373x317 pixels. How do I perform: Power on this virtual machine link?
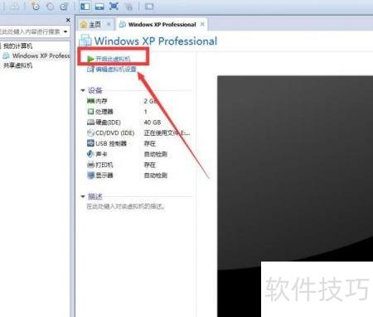[113, 59]
